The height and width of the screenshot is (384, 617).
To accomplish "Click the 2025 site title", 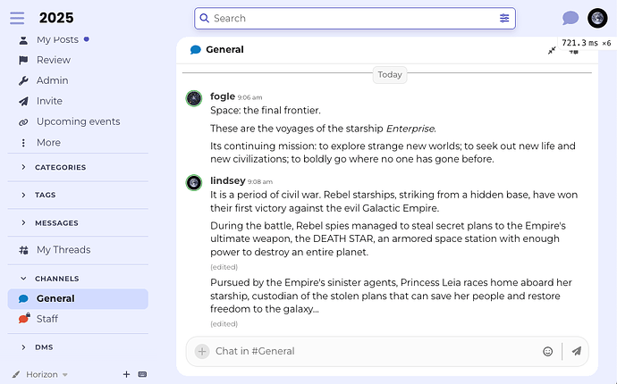I will click(x=56, y=18).
